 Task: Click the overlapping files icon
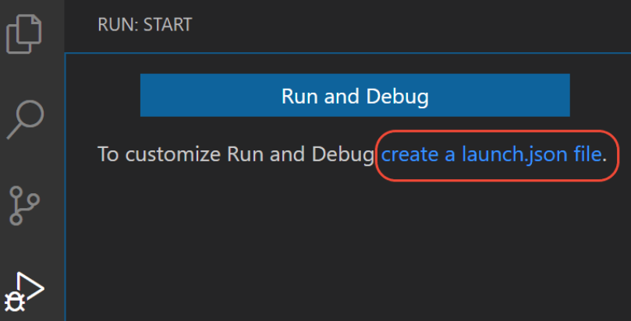coord(24,33)
